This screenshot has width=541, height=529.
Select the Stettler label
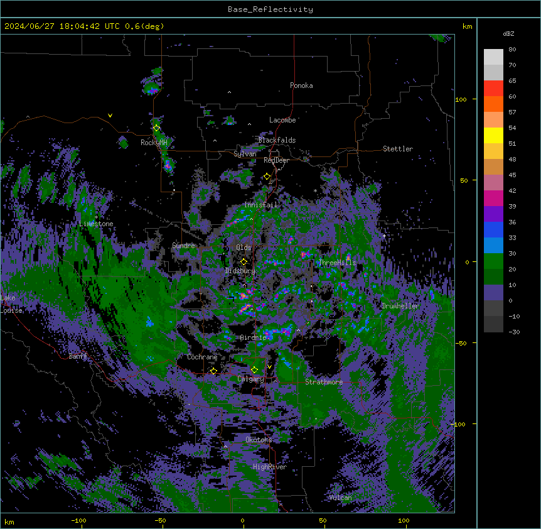coord(398,149)
